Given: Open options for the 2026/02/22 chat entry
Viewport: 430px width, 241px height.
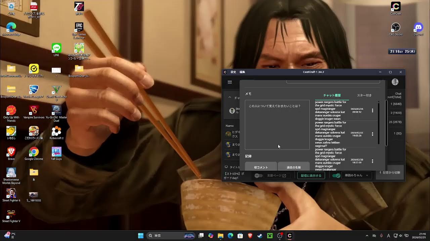Looking at the screenshot, I should (x=372, y=134).
